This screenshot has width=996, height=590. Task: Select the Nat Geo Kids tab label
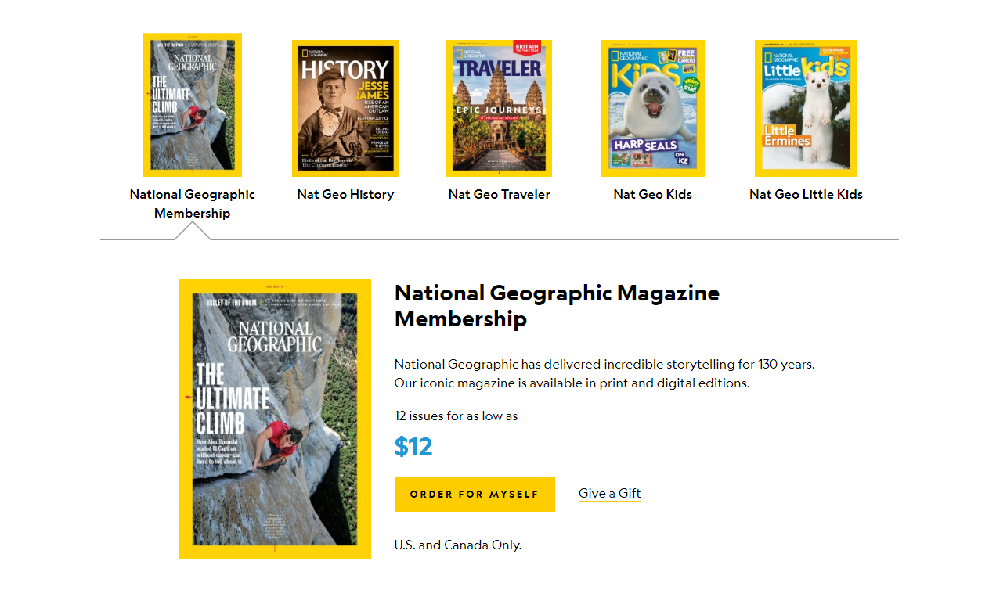[652, 194]
